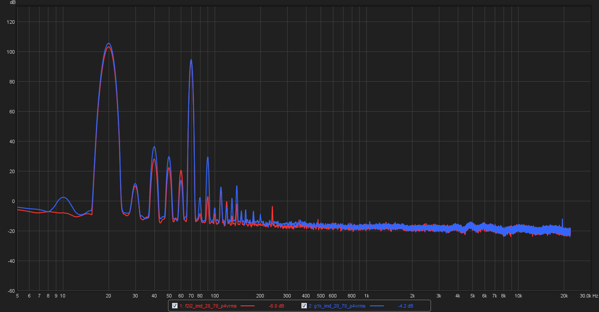This screenshot has height=312, width=599.
Task: Click the 70 Hz peak top on graph
Action: pyautogui.click(x=191, y=60)
